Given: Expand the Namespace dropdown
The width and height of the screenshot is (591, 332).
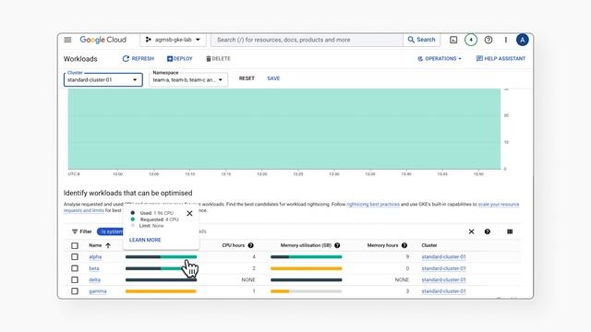Looking at the screenshot, I should coord(188,79).
